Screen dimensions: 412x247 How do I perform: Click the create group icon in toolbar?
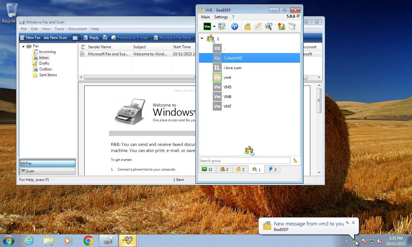coord(269,26)
